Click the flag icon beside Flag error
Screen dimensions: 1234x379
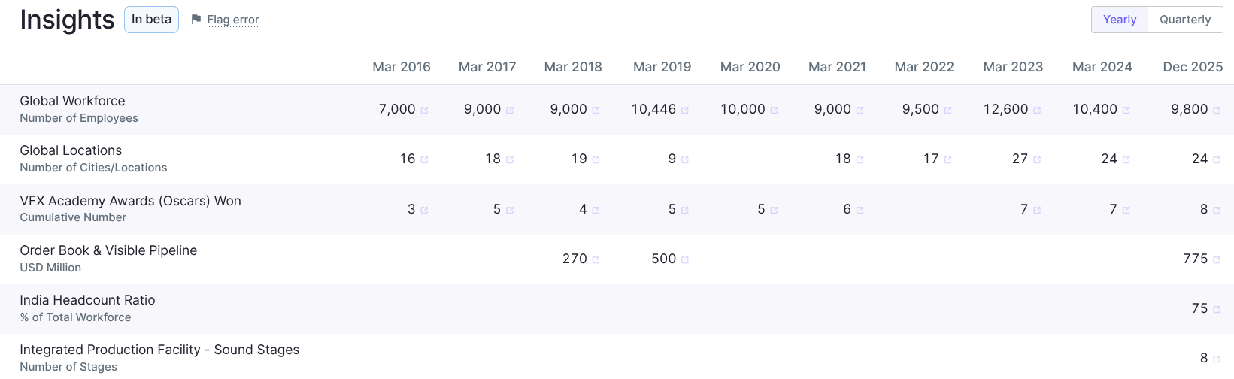click(x=196, y=20)
